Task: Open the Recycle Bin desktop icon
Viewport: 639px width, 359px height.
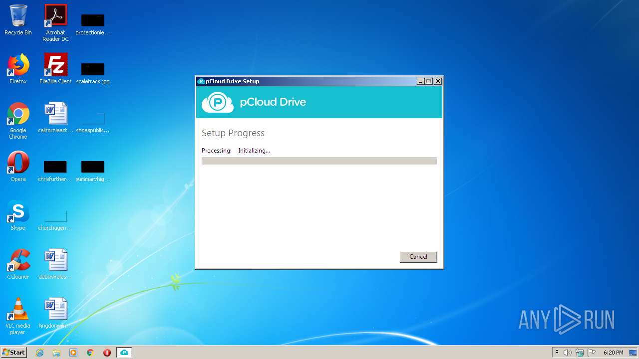Action: point(18,20)
